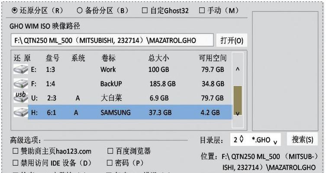326x173 pixels.
Task: Select 还原分区(R) radio option
Action: pyautogui.click(x=16, y=10)
